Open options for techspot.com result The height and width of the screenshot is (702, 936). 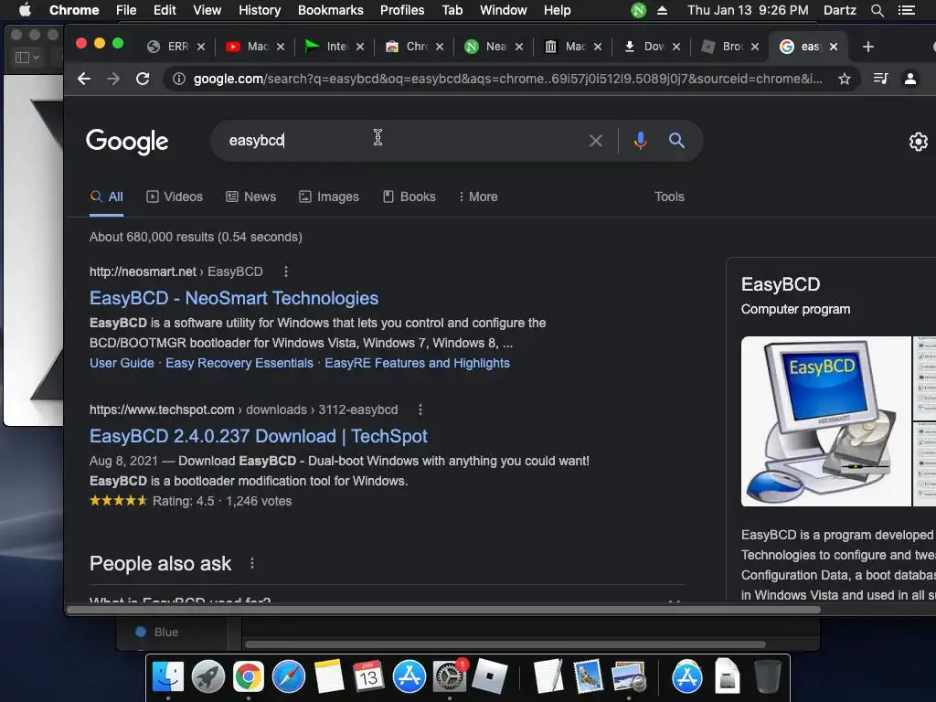pyautogui.click(x=420, y=409)
